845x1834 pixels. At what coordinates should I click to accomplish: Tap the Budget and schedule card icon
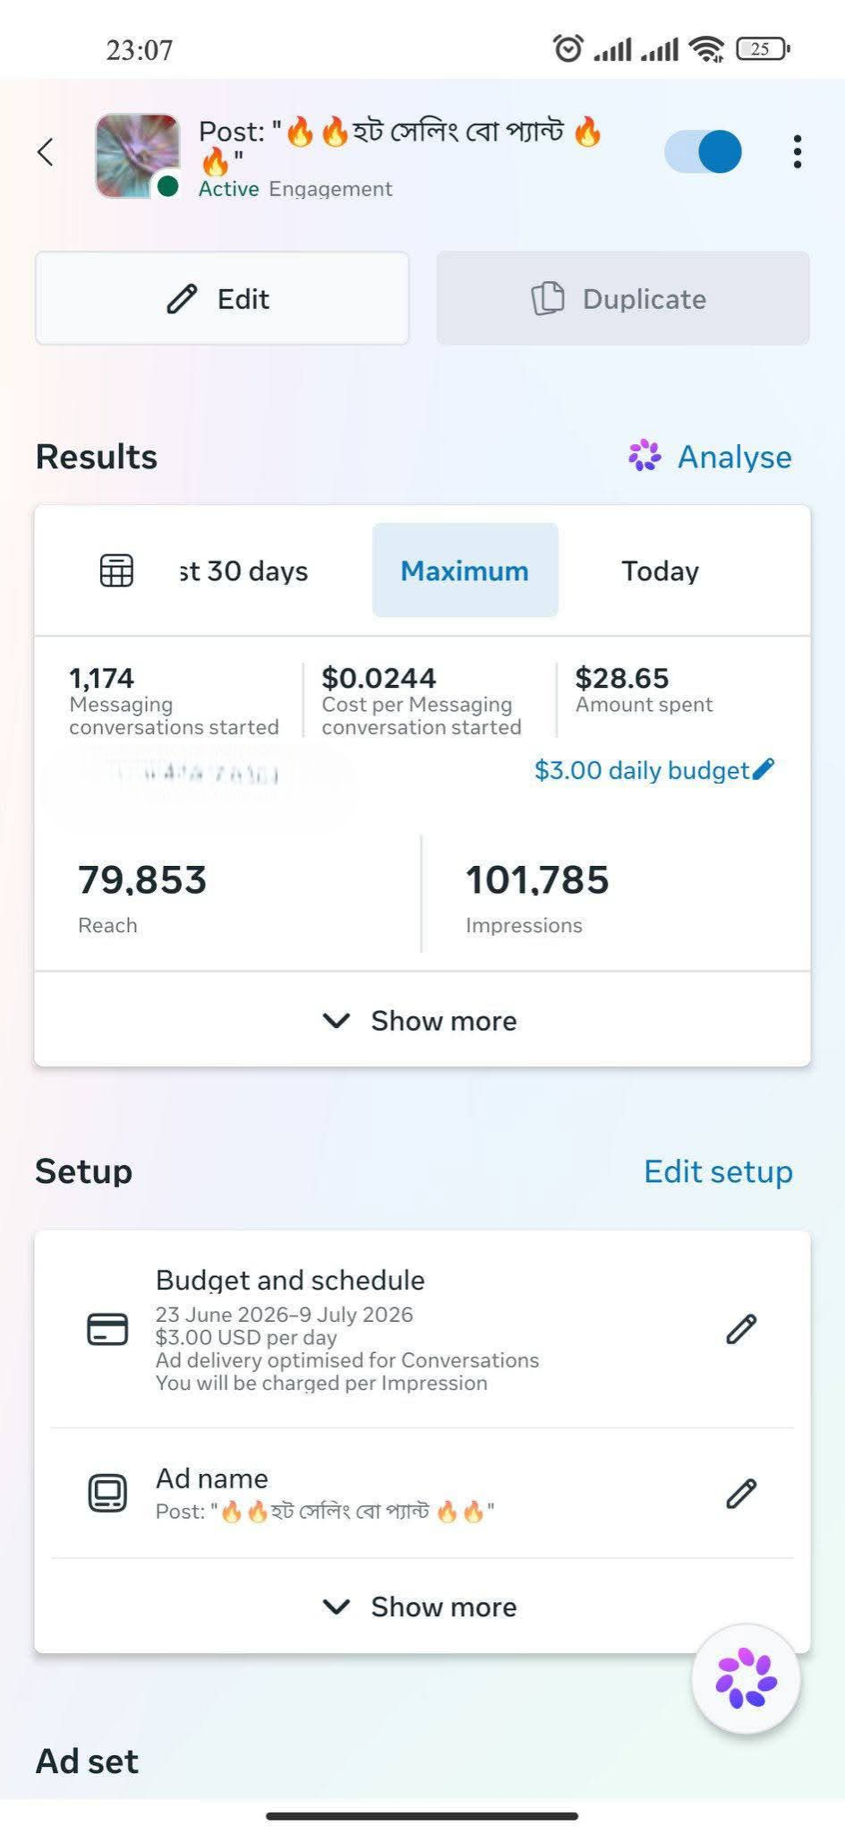click(107, 1329)
